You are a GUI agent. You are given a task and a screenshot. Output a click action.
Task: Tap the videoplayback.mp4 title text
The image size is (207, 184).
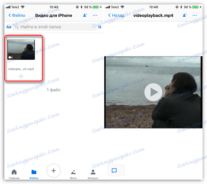153,15
